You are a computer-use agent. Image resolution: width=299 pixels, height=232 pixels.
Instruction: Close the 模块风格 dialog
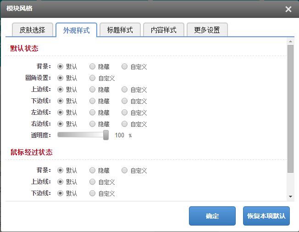click(288, 9)
